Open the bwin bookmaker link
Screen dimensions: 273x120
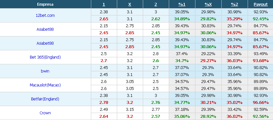(45, 71)
